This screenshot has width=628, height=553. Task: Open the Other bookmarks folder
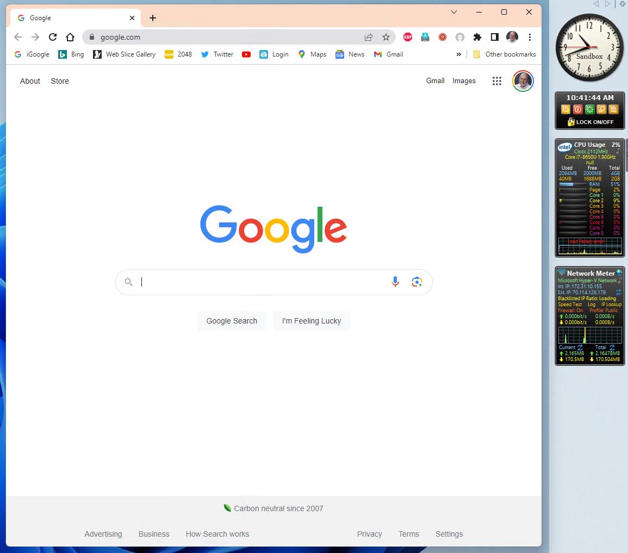coord(504,54)
